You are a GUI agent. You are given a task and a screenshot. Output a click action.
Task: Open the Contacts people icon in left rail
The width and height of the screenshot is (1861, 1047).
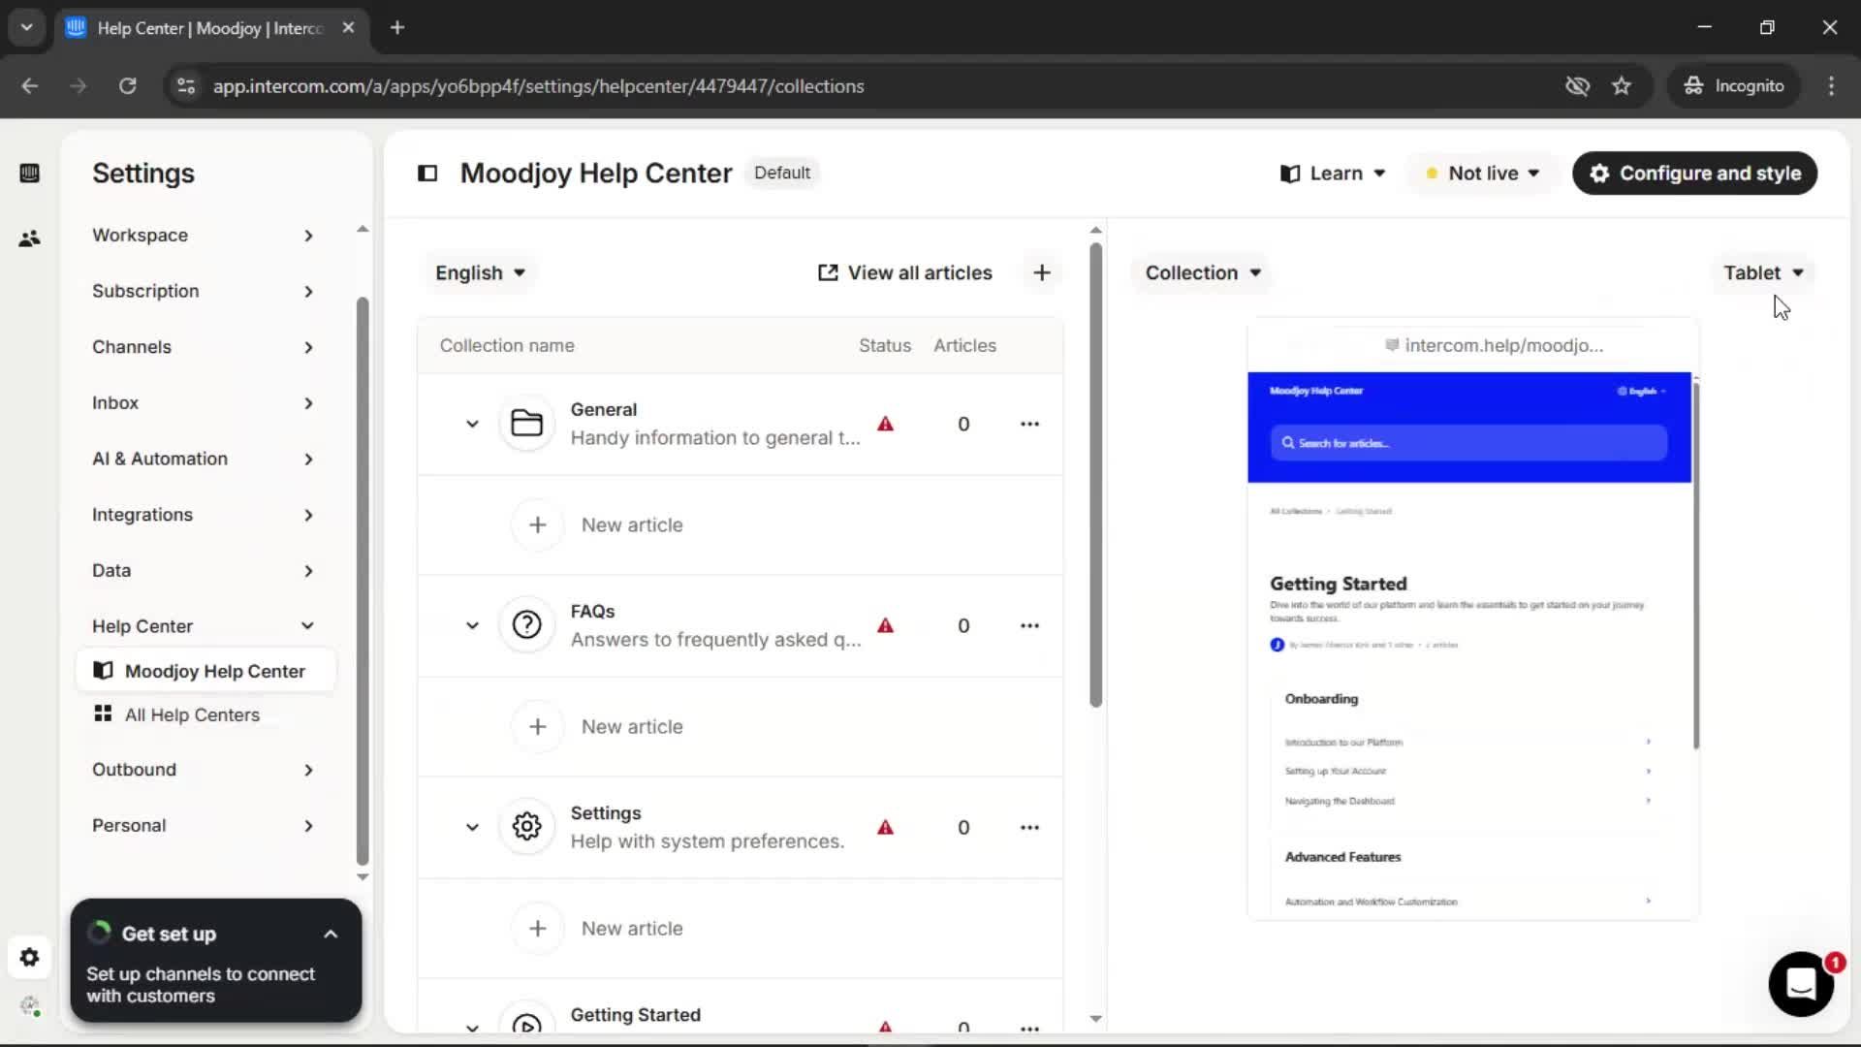(29, 238)
